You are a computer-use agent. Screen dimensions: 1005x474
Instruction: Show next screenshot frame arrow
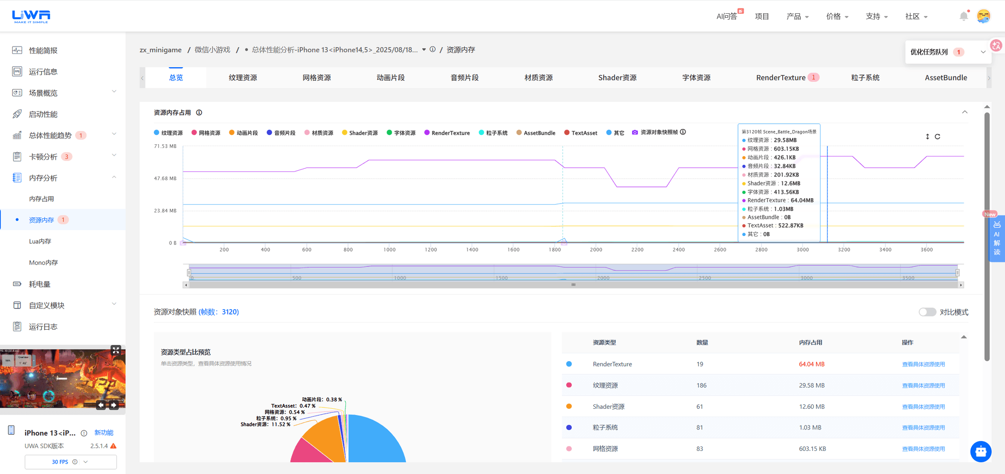point(113,405)
